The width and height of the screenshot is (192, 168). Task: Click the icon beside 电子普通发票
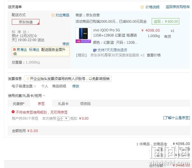pos(35,86)
